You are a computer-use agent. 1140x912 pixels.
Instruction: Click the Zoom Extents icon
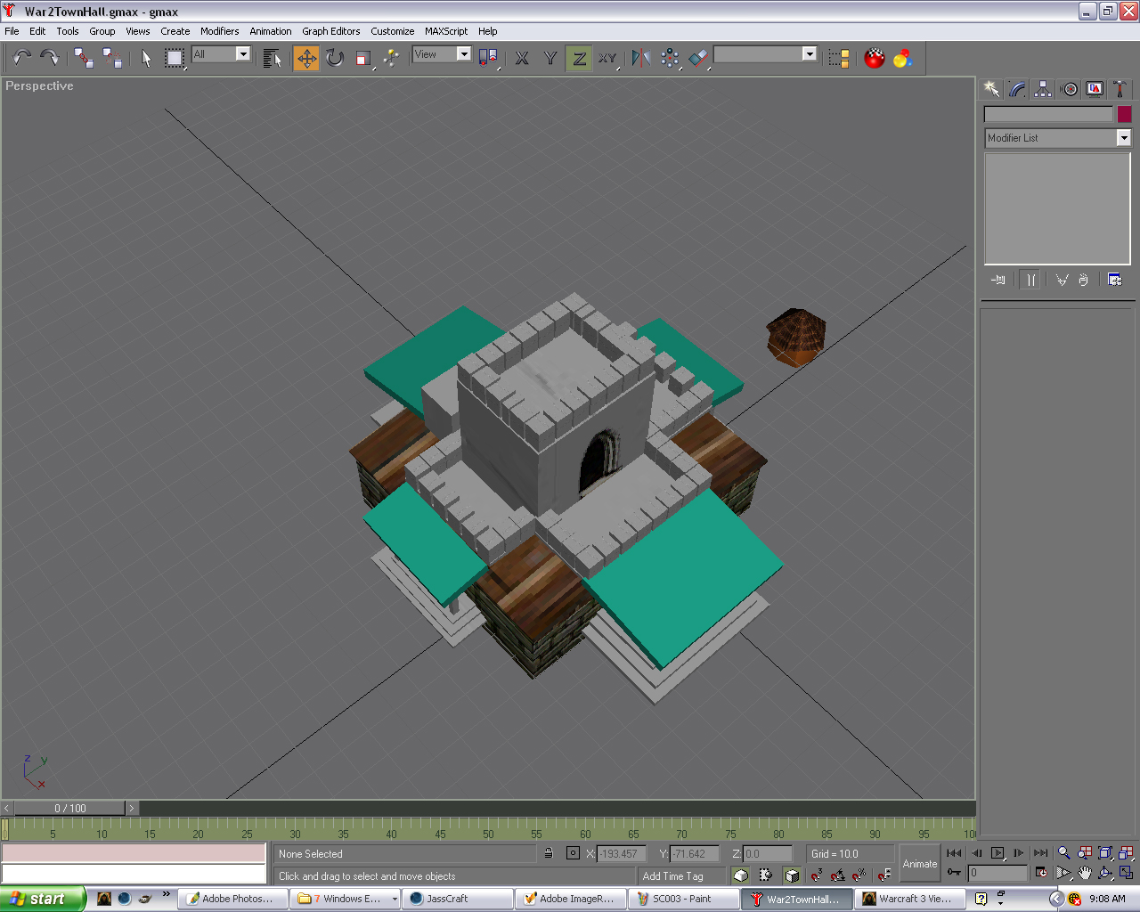[1105, 852]
